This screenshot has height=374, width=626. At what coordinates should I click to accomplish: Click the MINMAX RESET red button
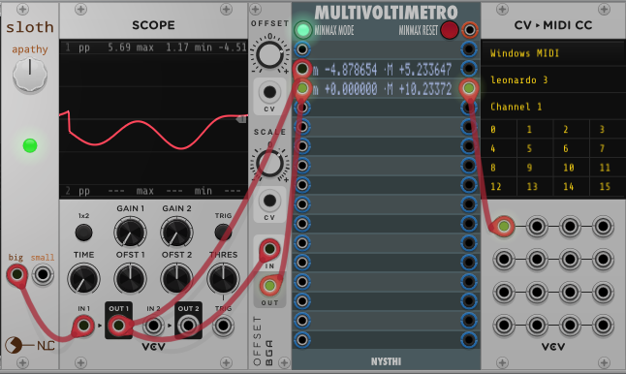(449, 30)
